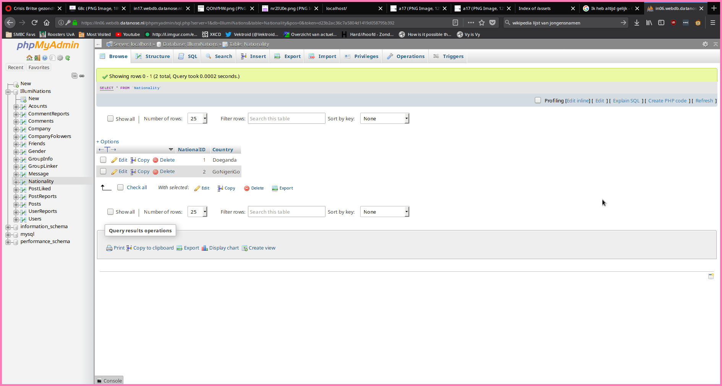
Task: Collapse all navigation tree items icon
Action: [74, 76]
